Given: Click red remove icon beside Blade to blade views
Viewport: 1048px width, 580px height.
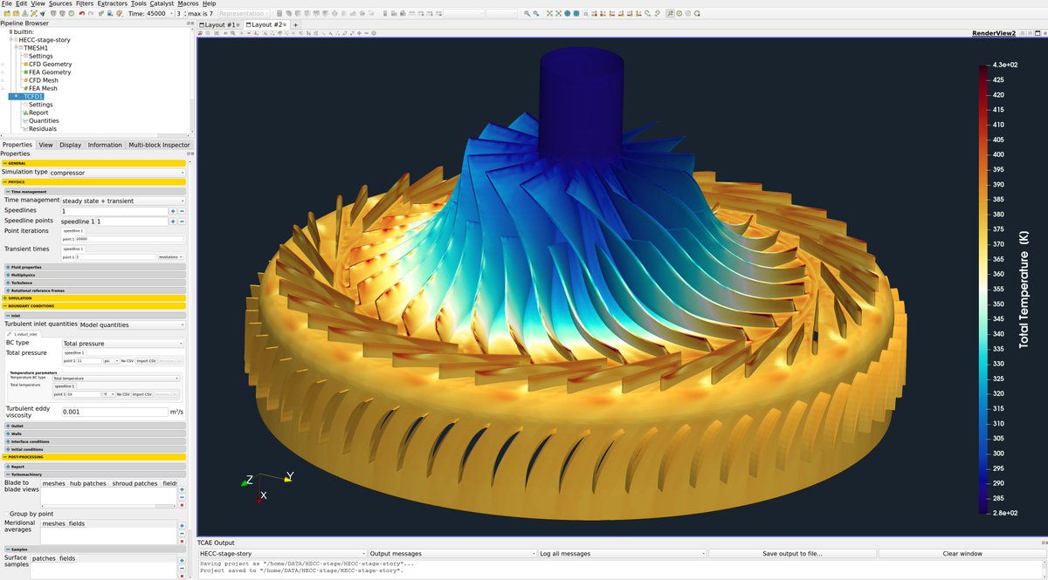Looking at the screenshot, I should [182, 505].
